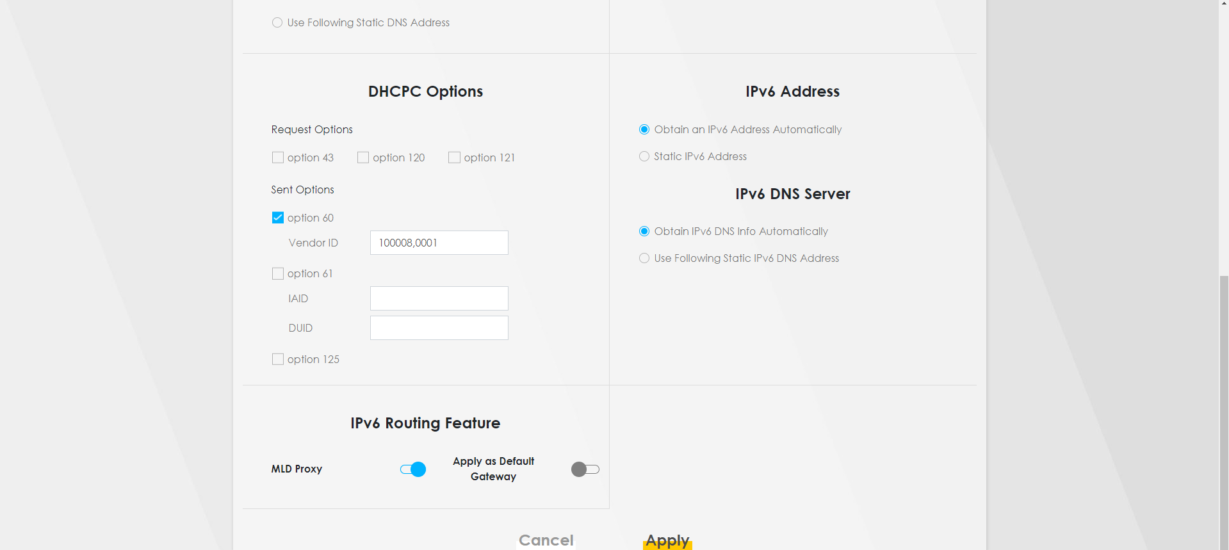1229x550 pixels.
Task: Check the option 120 request checkbox
Action: (363, 158)
